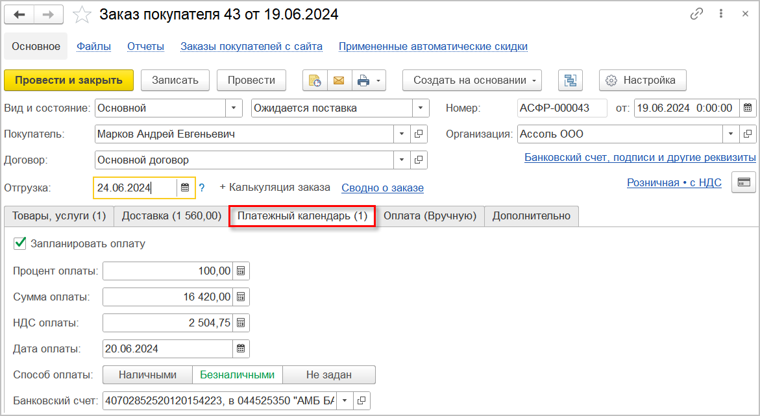Screen dimensions: 760x416
Task: Expand the Организация dropdown
Action: [731, 134]
